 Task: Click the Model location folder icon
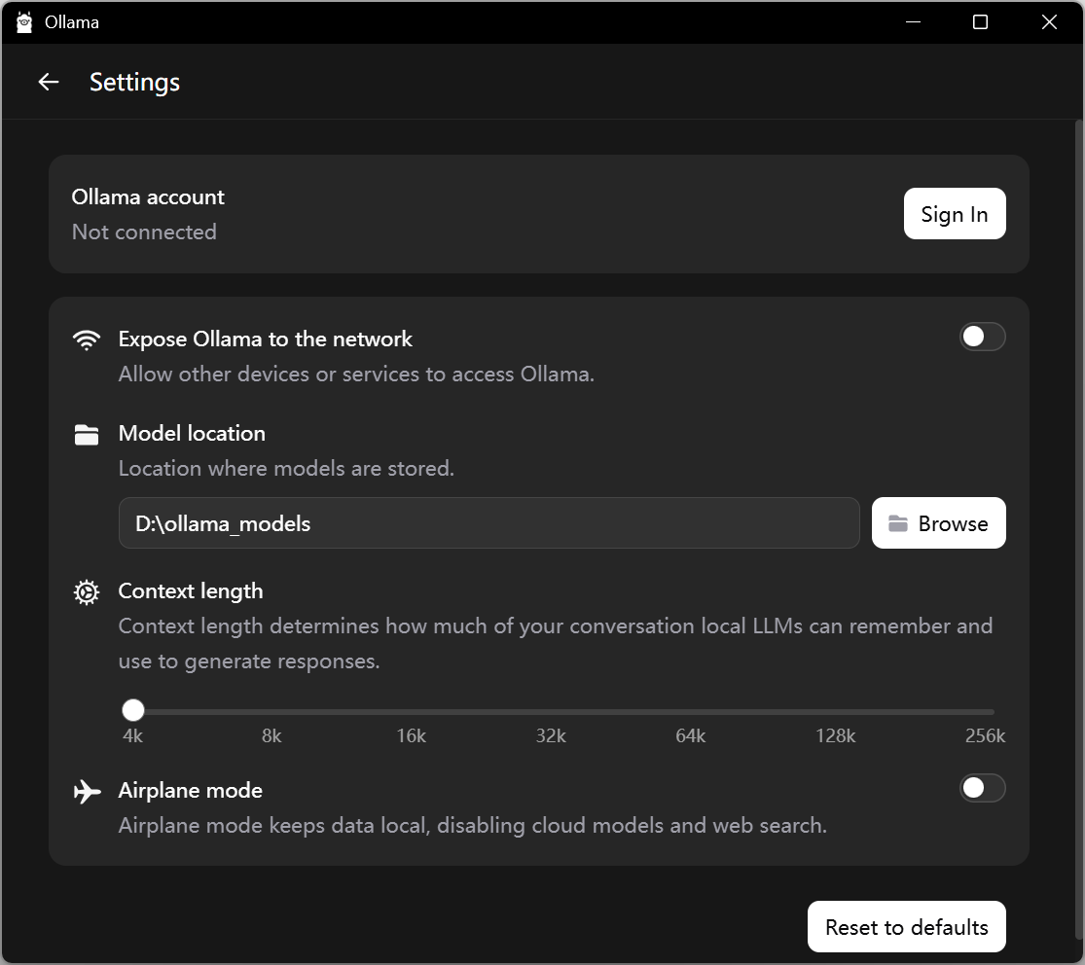(x=87, y=435)
